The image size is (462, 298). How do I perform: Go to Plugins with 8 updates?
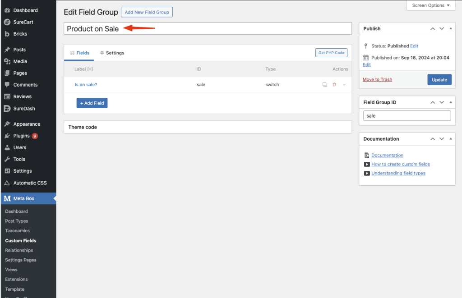[21, 136]
